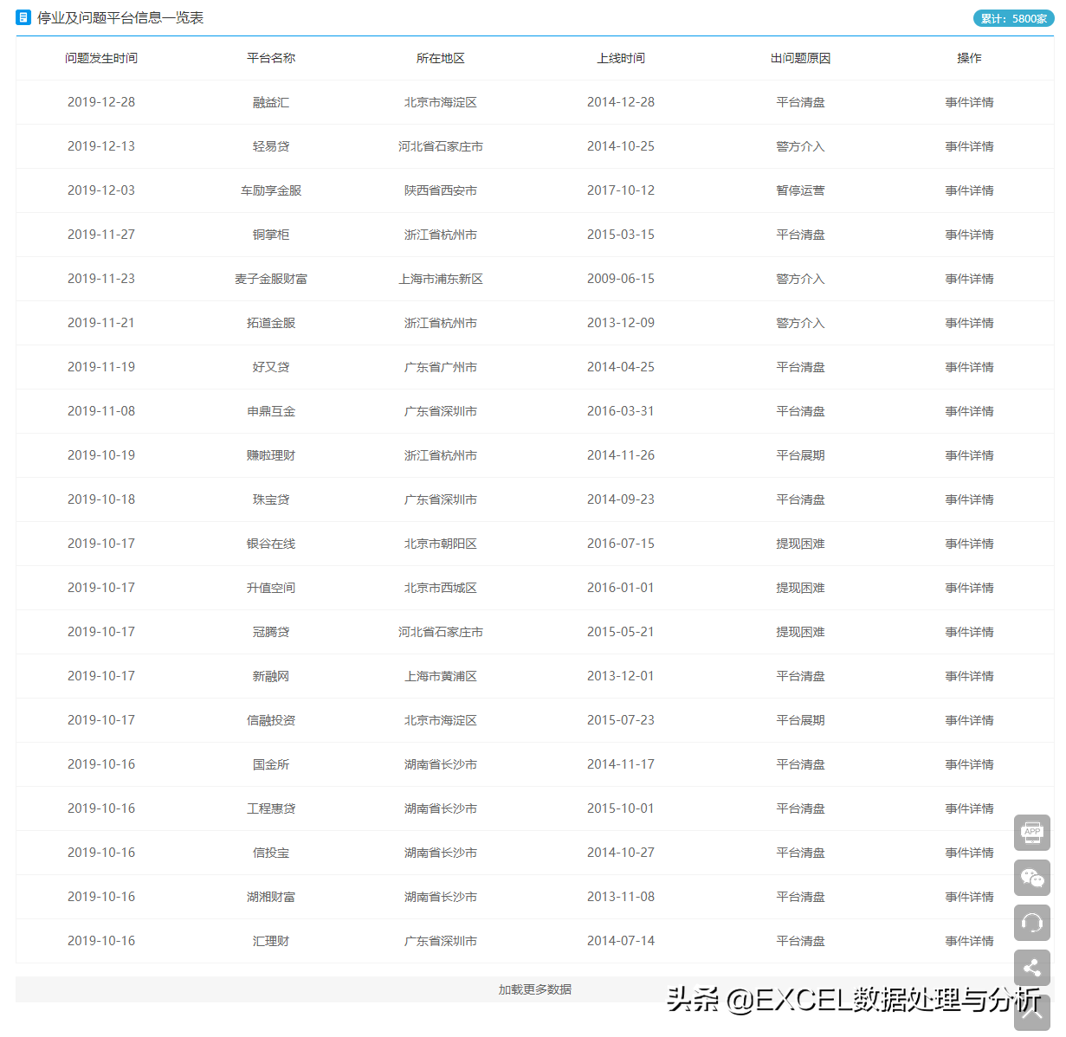Open 事件详情 for 申鼎互金
Viewport: 1066px width, 1037px height.
[969, 411]
